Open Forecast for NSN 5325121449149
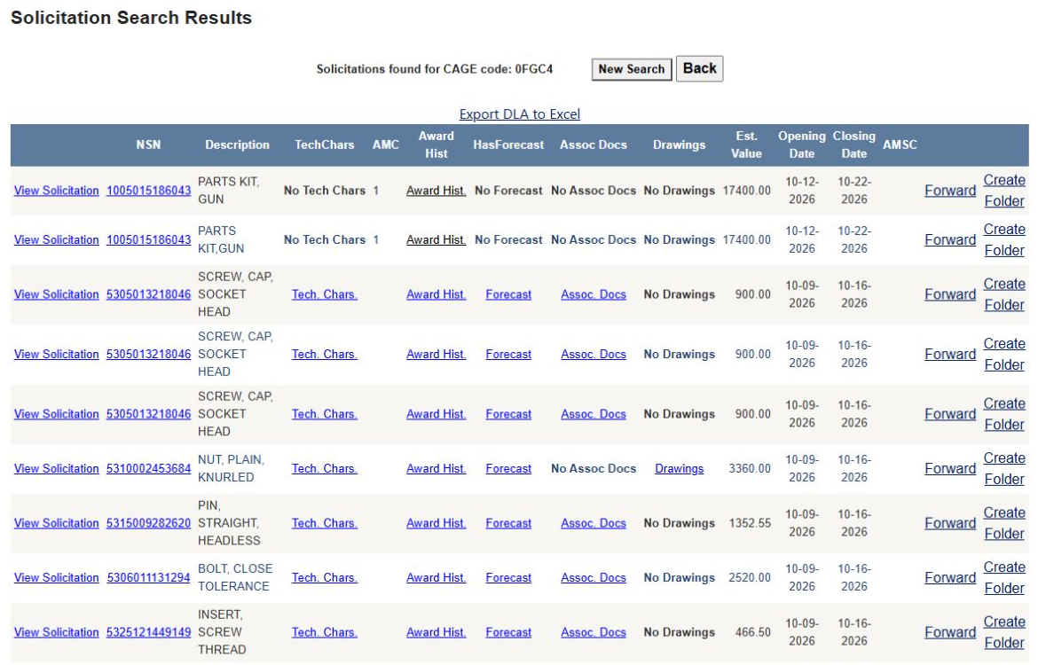 [x=508, y=632]
